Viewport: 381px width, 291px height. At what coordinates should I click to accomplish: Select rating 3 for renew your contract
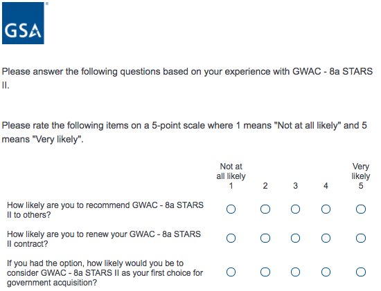click(x=295, y=238)
